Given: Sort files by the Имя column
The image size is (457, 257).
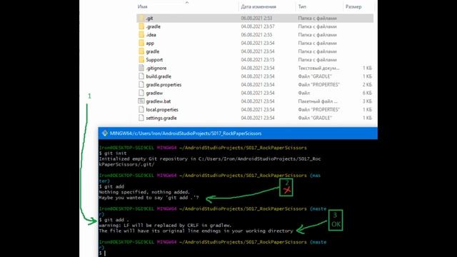Looking at the screenshot, I should coord(143,6).
